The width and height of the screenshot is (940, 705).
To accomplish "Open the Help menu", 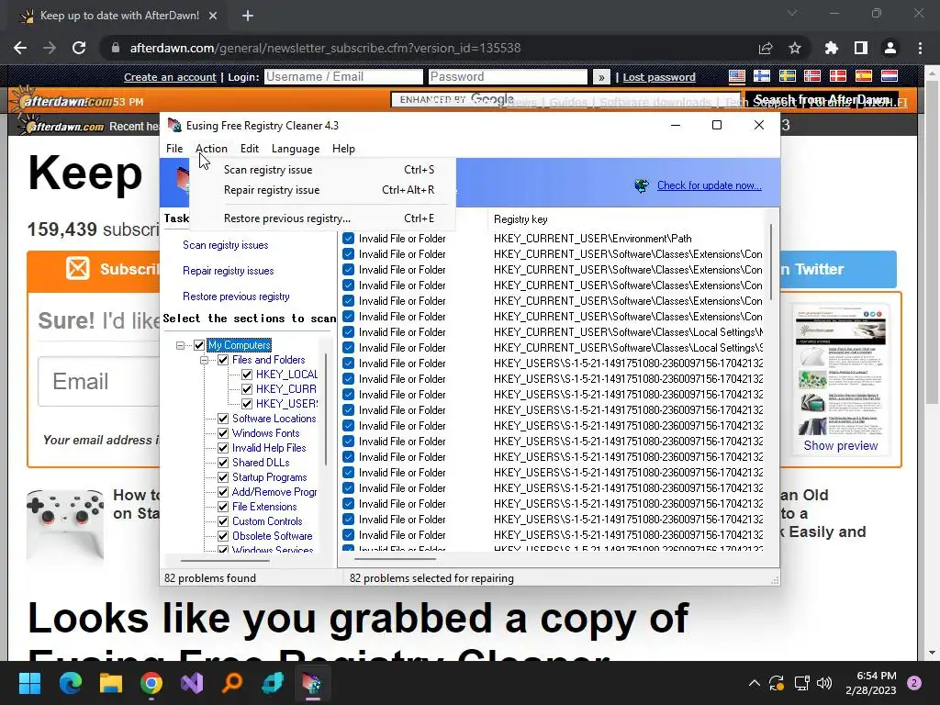I will coord(343,149).
